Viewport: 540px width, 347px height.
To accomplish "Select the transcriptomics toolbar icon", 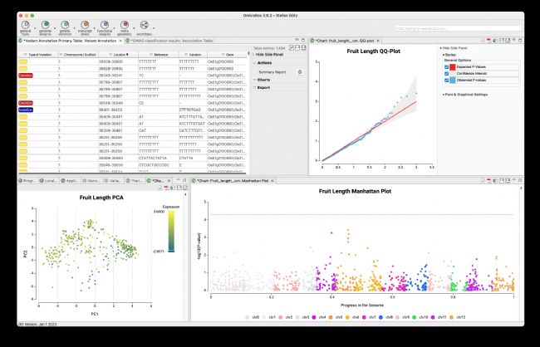I will point(85,25).
